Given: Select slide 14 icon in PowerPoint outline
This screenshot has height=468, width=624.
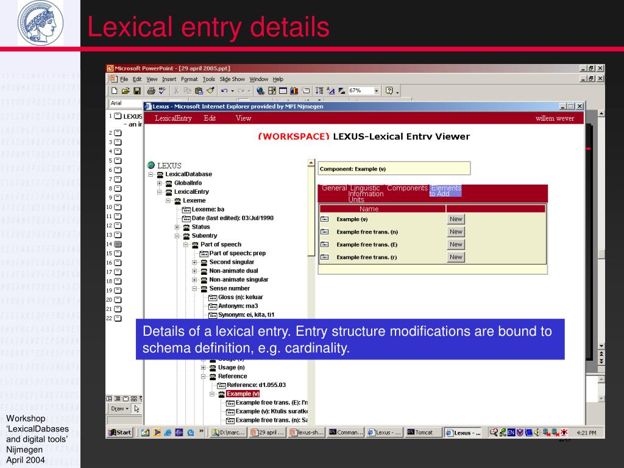Looking at the screenshot, I should (x=118, y=244).
